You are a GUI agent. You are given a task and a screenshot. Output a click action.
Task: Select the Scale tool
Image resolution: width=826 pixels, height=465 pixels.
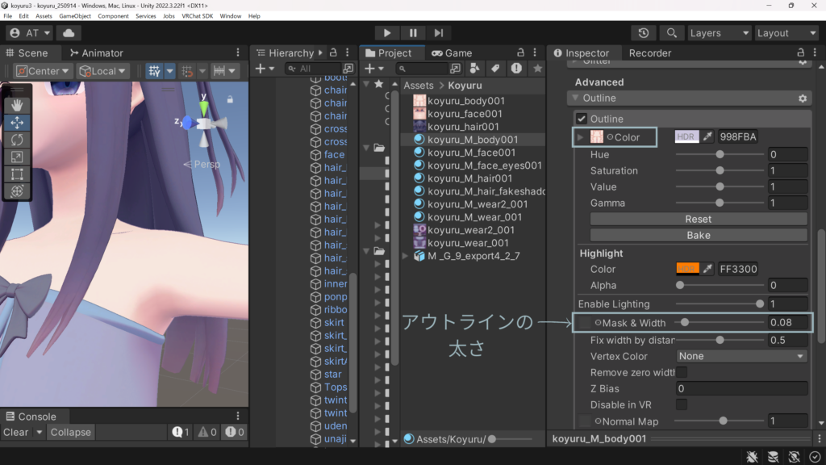[x=17, y=157]
